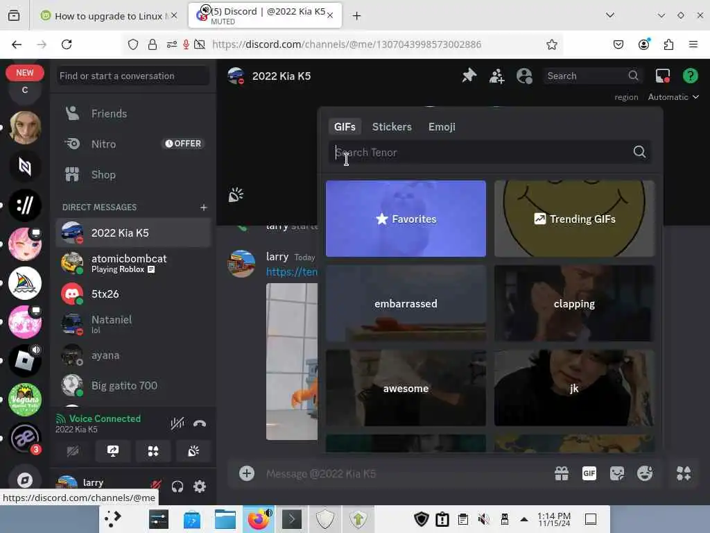This screenshot has height=533, width=710.
Task: Disconnect from voice call icon
Action: point(200,424)
